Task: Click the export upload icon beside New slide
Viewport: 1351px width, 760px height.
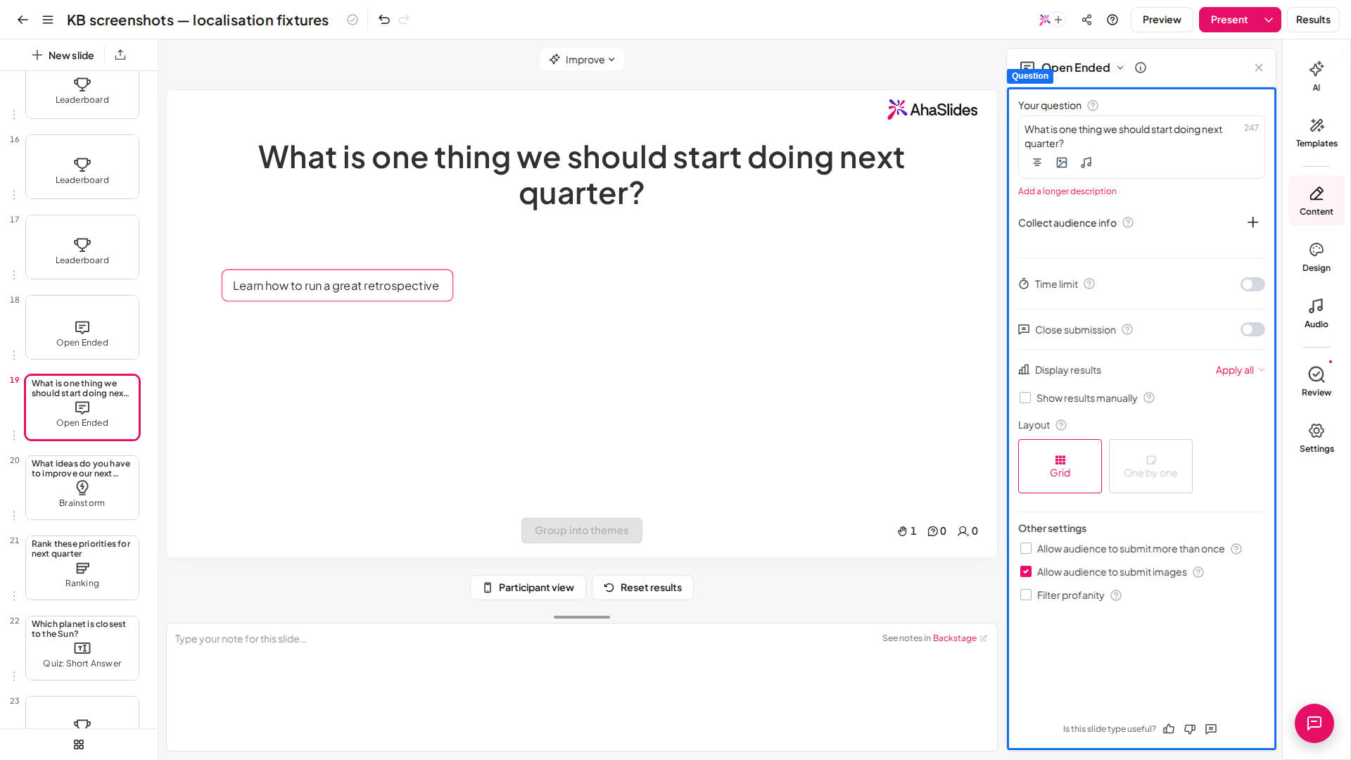Action: (120, 55)
